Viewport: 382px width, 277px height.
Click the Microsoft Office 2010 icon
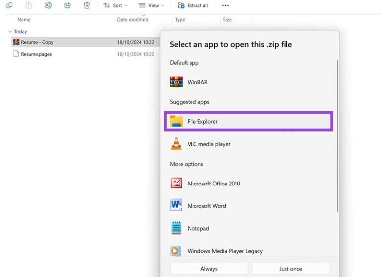click(x=176, y=183)
